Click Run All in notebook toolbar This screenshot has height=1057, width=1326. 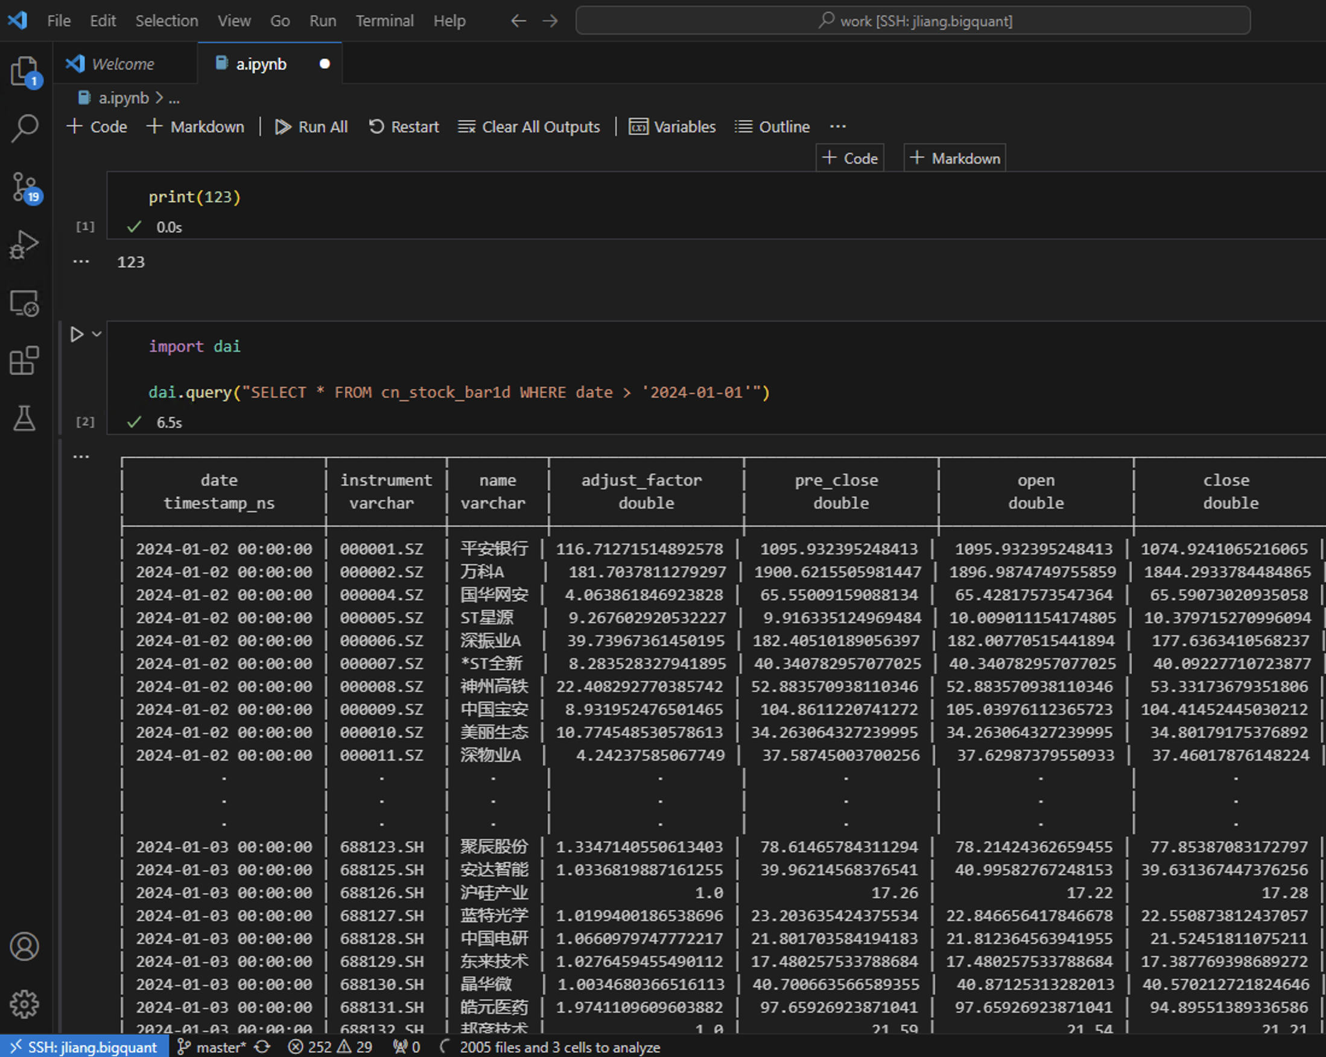click(x=311, y=127)
